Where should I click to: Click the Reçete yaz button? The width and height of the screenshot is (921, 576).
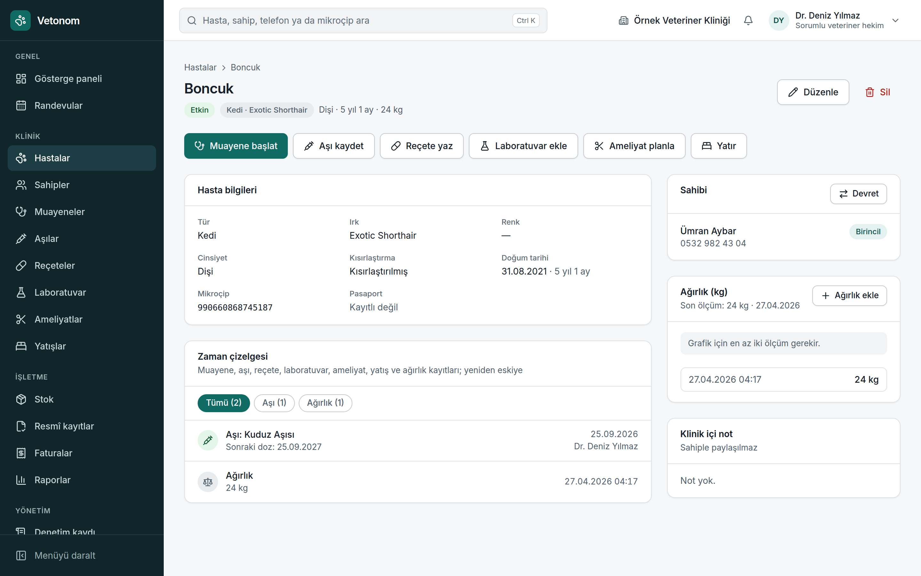(422, 146)
